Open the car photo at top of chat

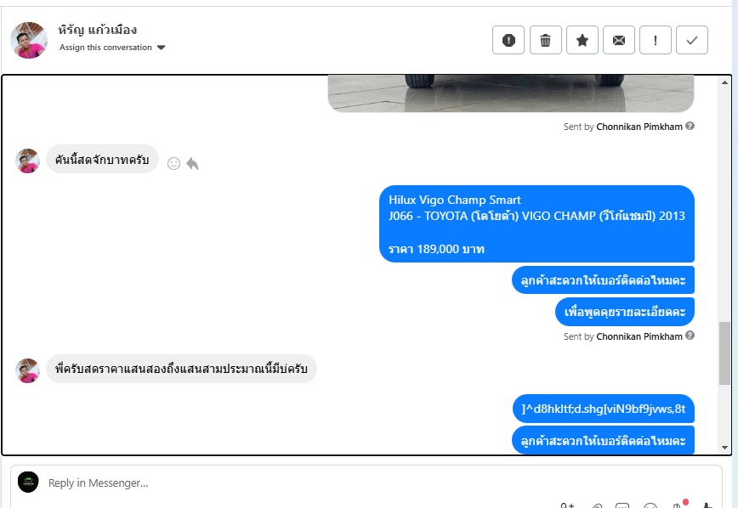click(x=511, y=93)
